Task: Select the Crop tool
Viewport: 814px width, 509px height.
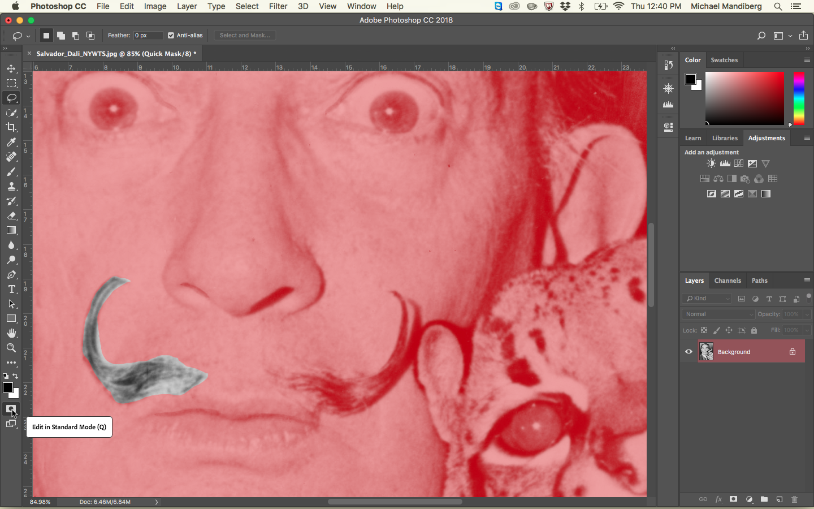Action: 11,127
